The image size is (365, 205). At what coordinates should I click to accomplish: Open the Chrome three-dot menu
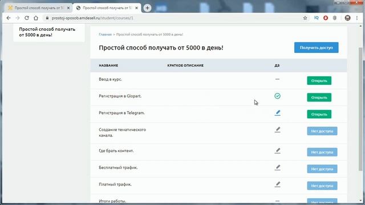click(x=357, y=18)
